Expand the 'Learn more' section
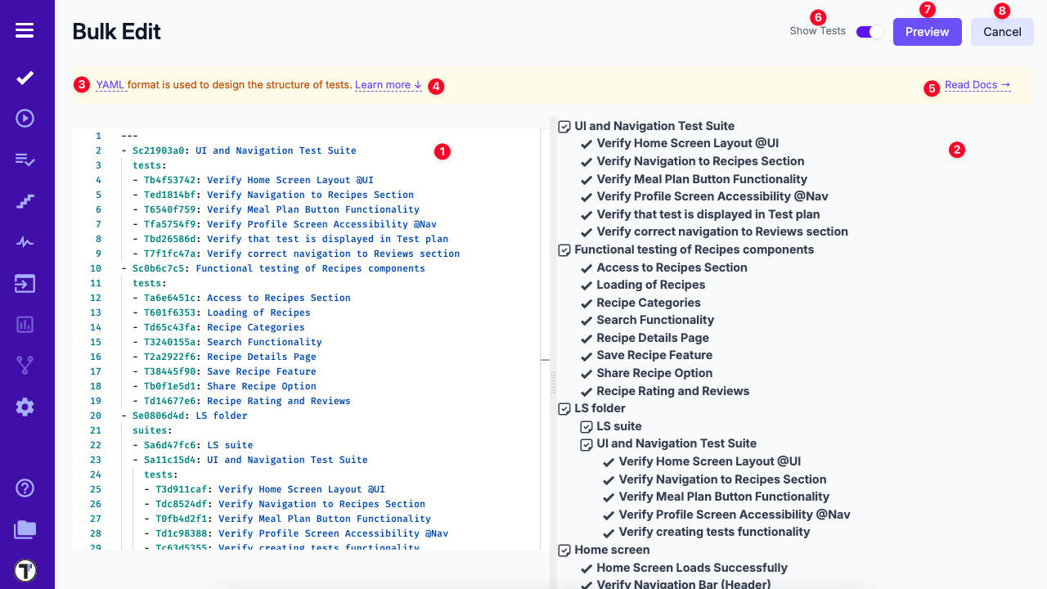 tap(388, 85)
